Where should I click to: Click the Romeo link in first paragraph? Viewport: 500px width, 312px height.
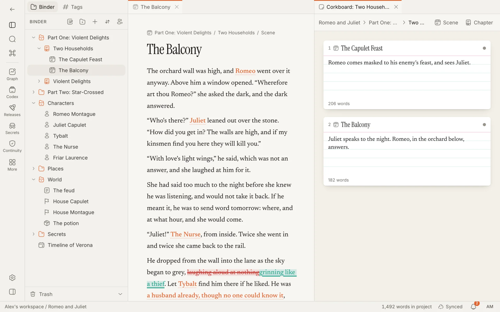pos(245,71)
